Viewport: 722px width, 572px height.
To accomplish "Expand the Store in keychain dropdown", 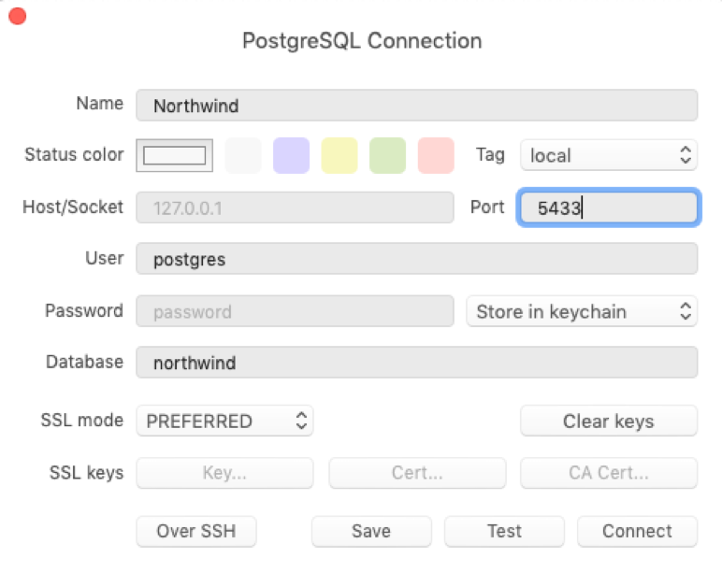I will [582, 311].
